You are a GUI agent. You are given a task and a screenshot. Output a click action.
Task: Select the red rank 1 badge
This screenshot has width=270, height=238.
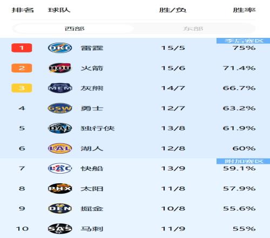(x=22, y=48)
